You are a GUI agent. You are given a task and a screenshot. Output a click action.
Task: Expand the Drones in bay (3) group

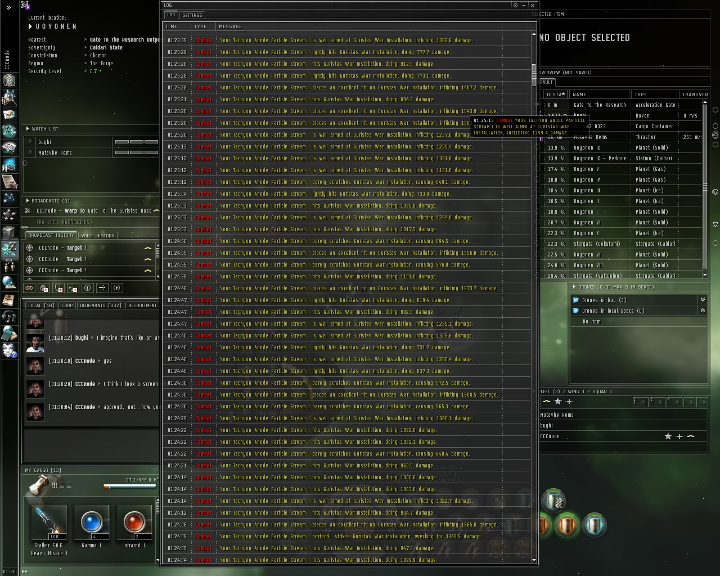(702, 300)
